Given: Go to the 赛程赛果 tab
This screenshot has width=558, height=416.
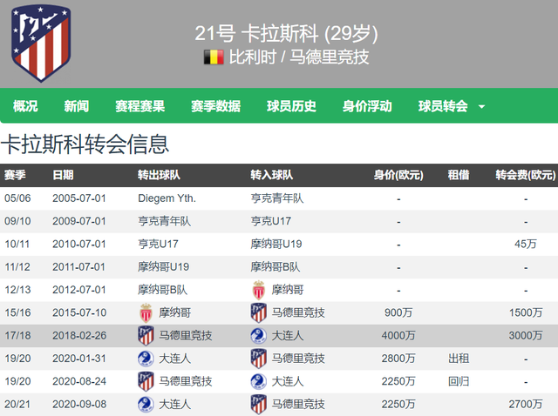Looking at the screenshot, I should click(x=139, y=107).
